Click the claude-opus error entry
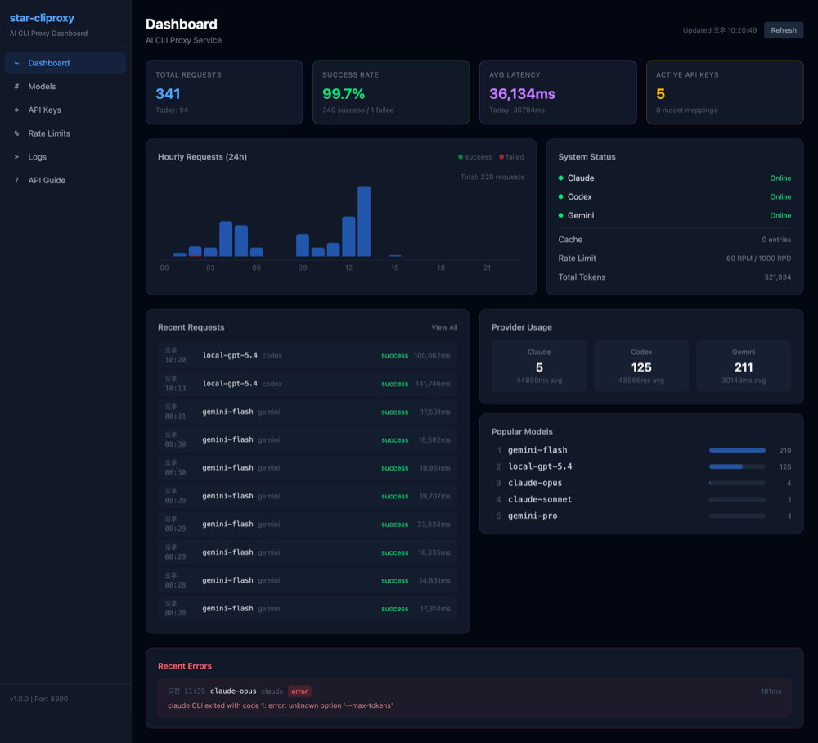The height and width of the screenshot is (743, 818). tap(474, 698)
